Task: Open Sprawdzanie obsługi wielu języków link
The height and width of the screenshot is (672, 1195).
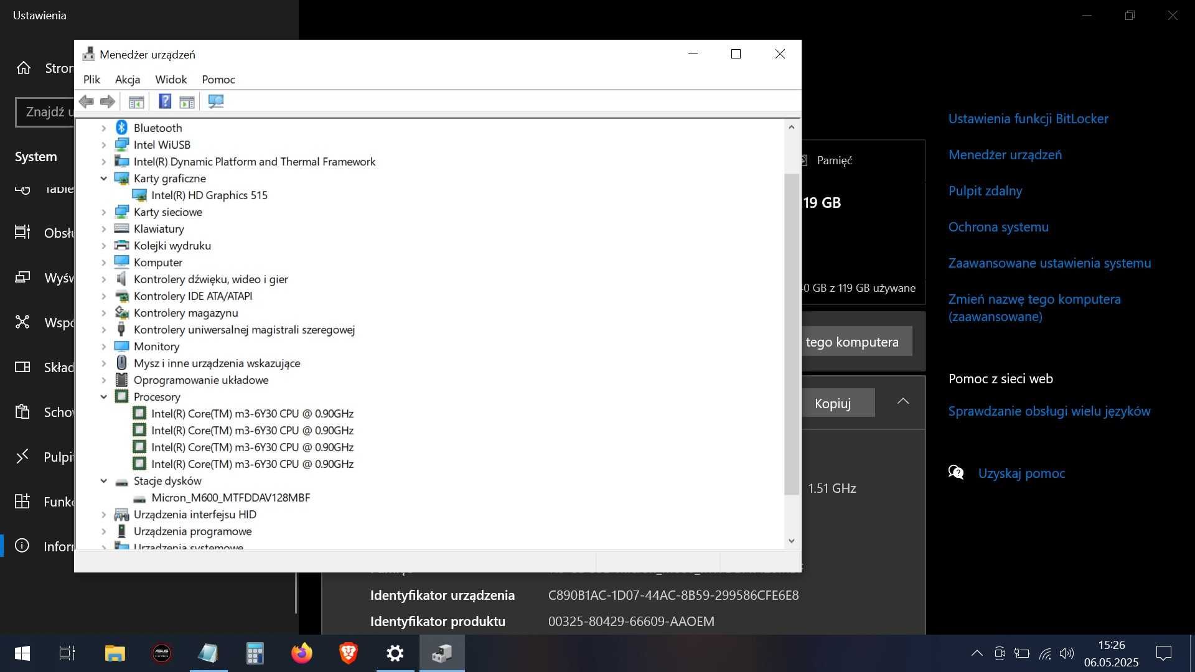Action: pyautogui.click(x=1049, y=411)
